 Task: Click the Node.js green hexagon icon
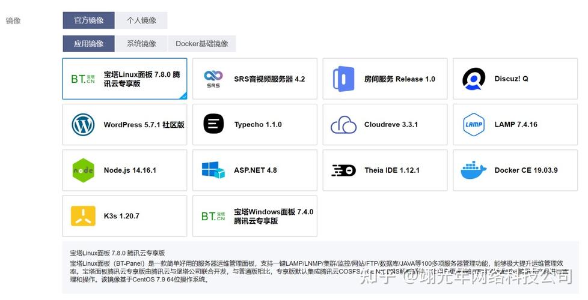(83, 170)
